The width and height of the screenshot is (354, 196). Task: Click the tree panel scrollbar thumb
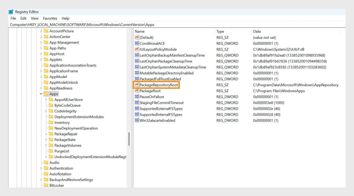click(x=130, y=139)
